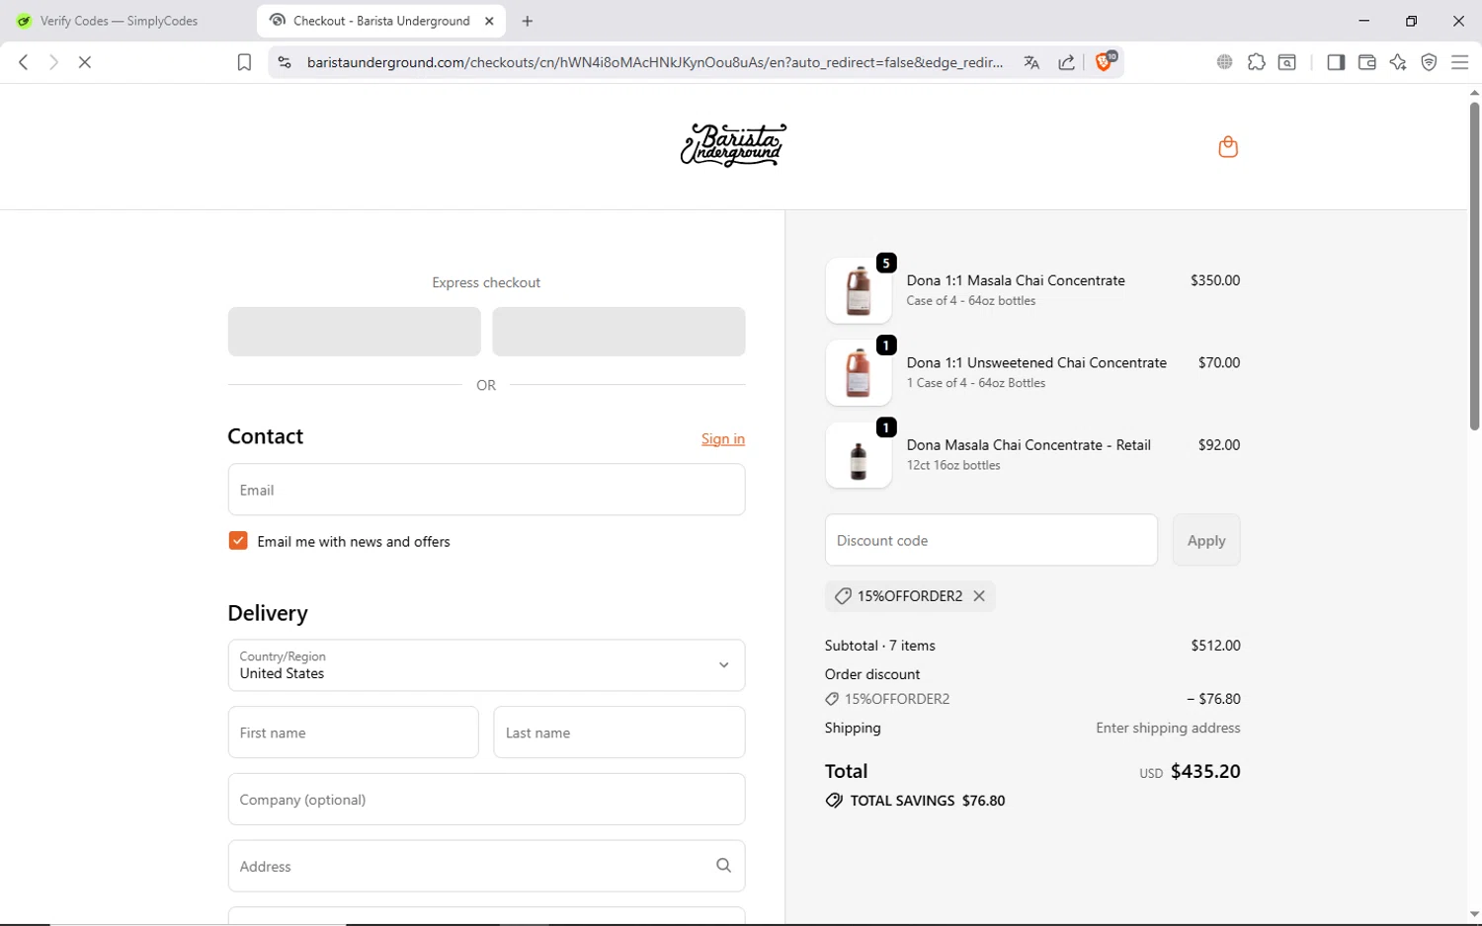Click the Barista Underground logo
1482x926 pixels.
(x=733, y=145)
